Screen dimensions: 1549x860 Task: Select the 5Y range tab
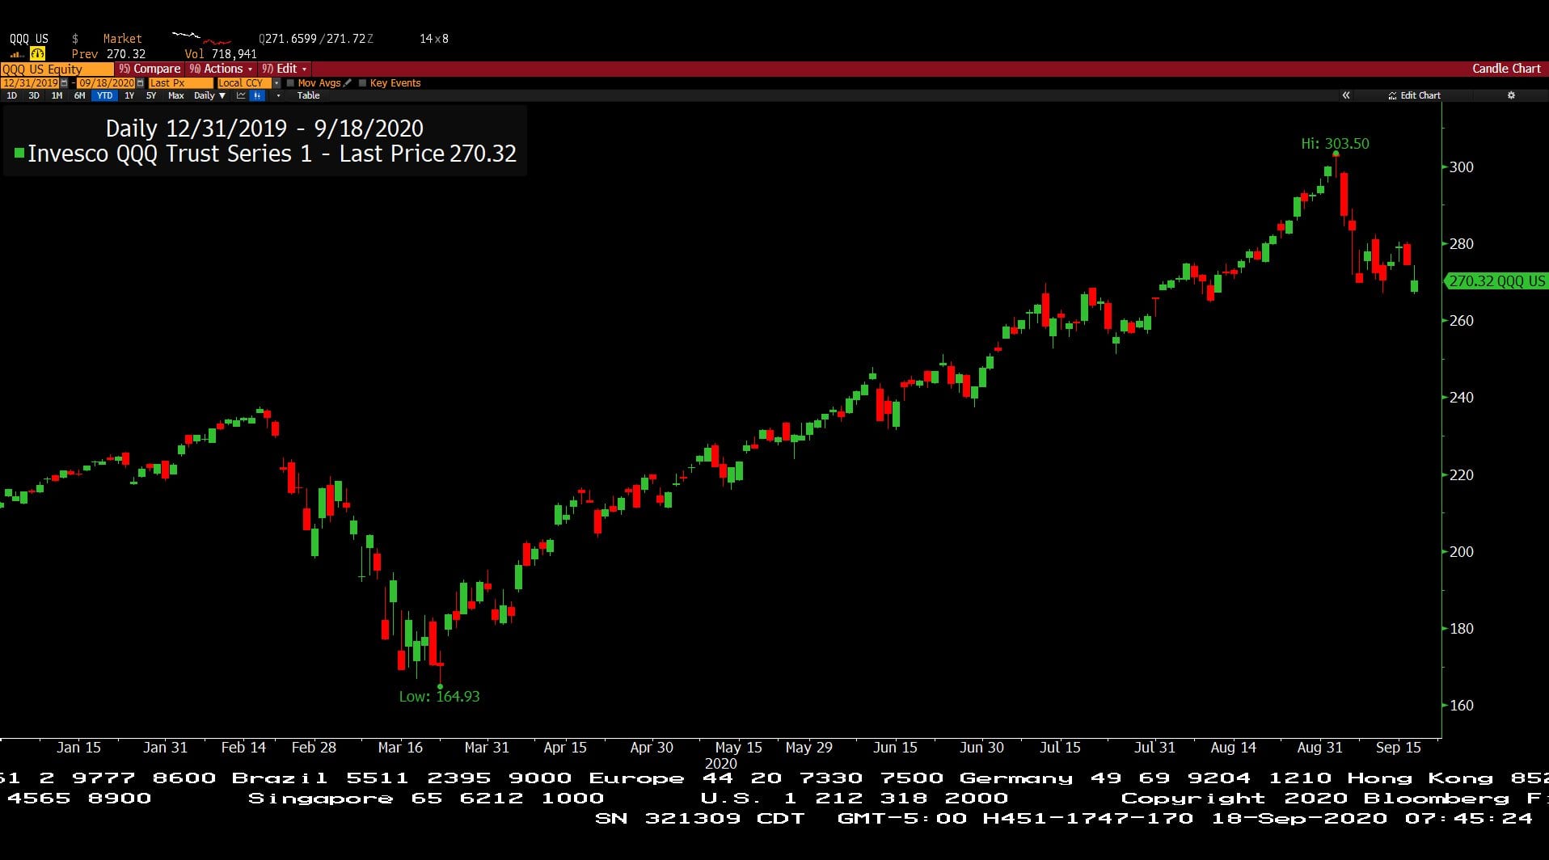[x=151, y=95]
